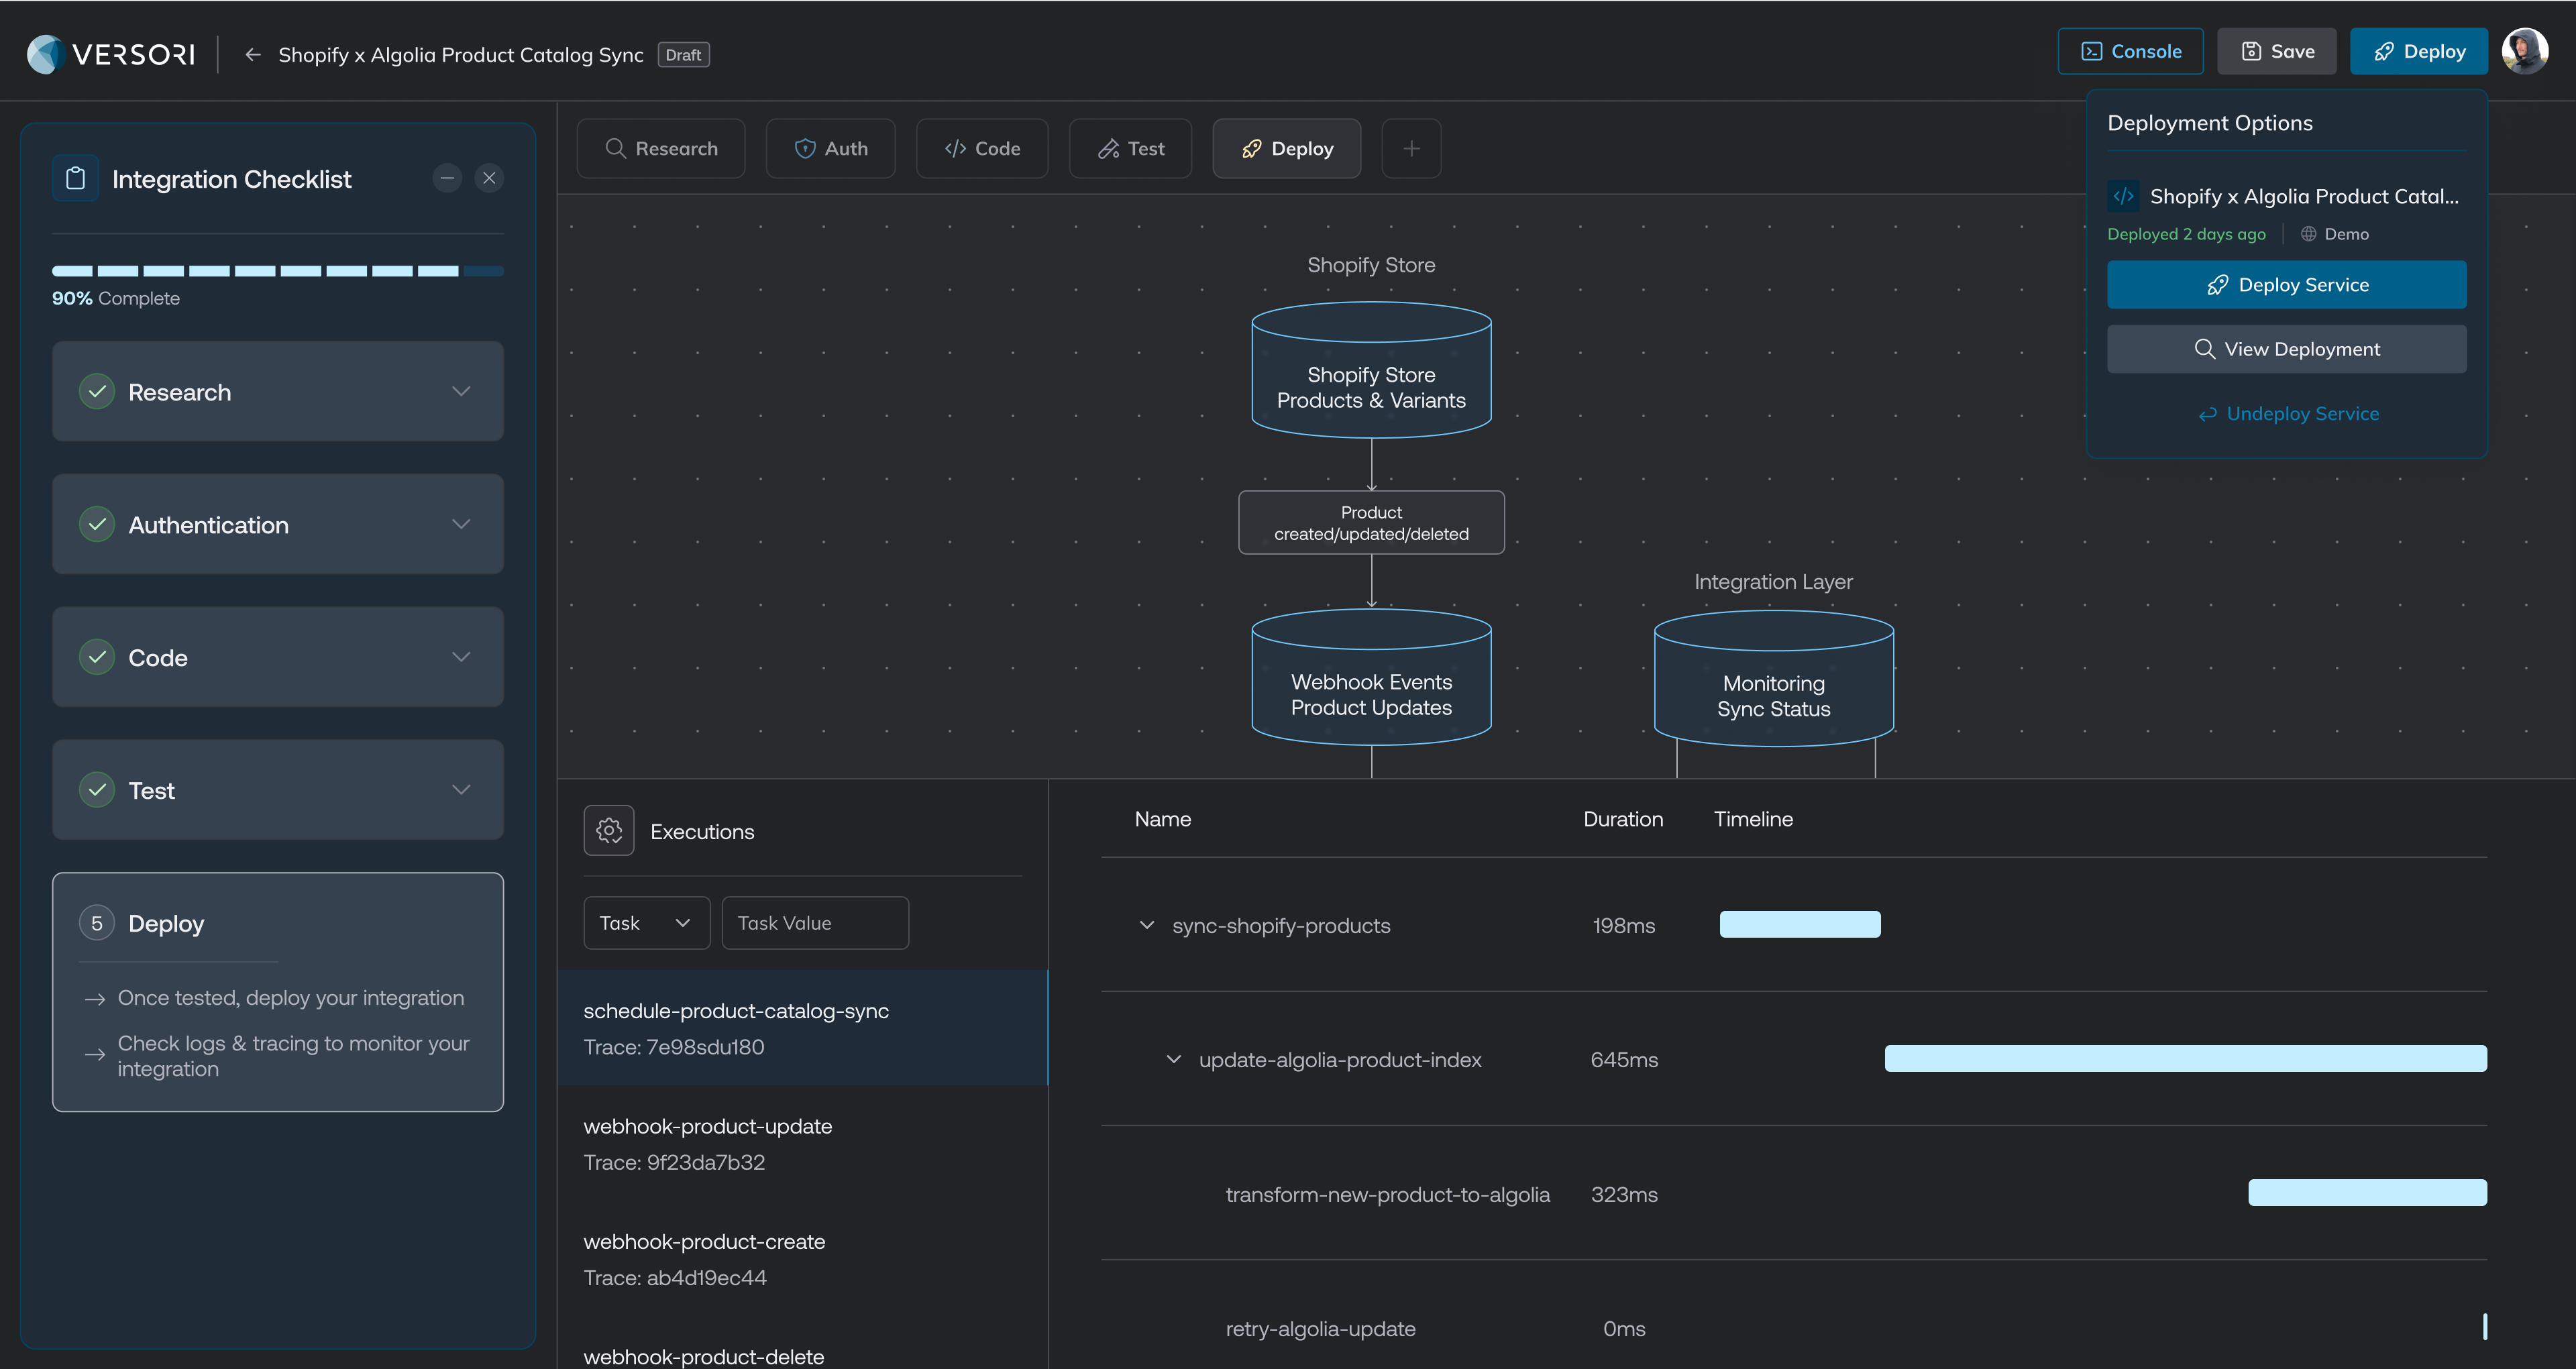Add a new tab with the plus button
The image size is (2576, 1369).
(x=1411, y=149)
